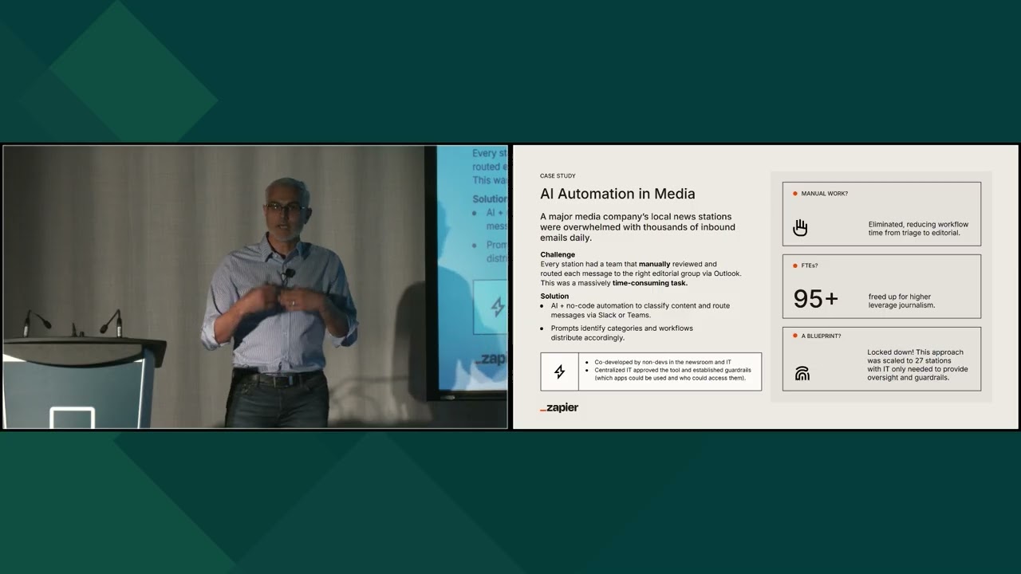The width and height of the screenshot is (1021, 574).
Task: Click "A major media company's local news stations" paragraph
Action: click(637, 227)
